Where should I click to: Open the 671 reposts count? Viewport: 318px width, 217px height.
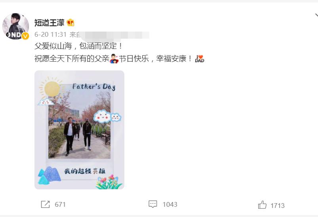(x=60, y=204)
